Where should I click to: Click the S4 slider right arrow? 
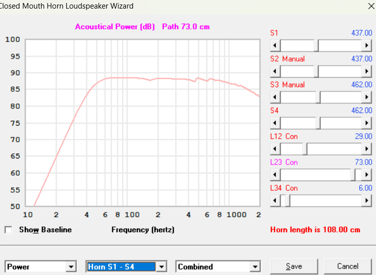point(366,123)
